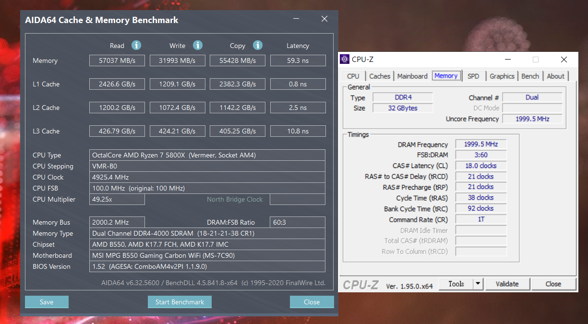Click the Write info icon in AIDA64
Viewport: 588px width, 324px height.
[197, 45]
